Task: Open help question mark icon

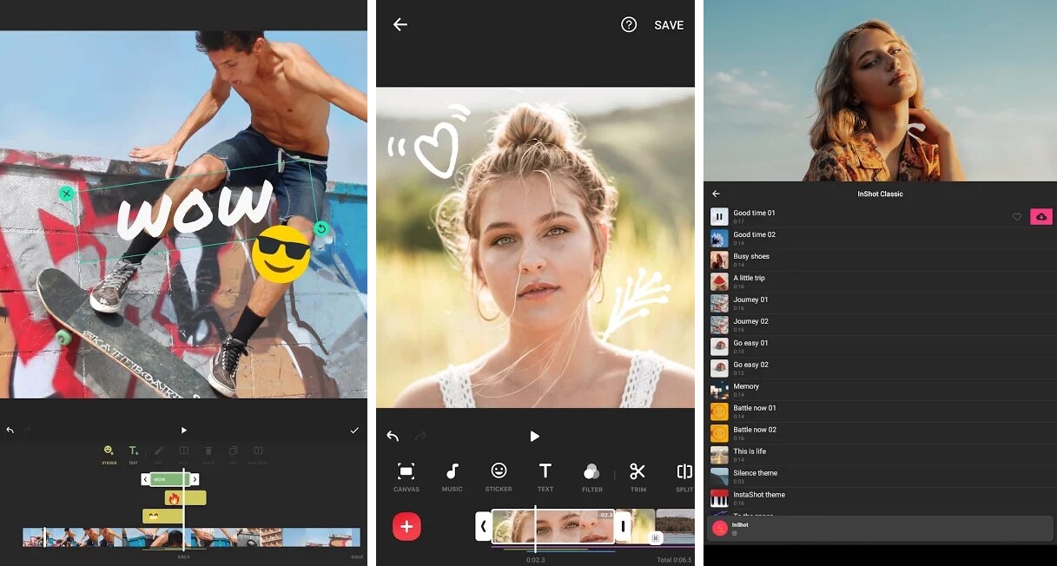Action: click(x=629, y=24)
